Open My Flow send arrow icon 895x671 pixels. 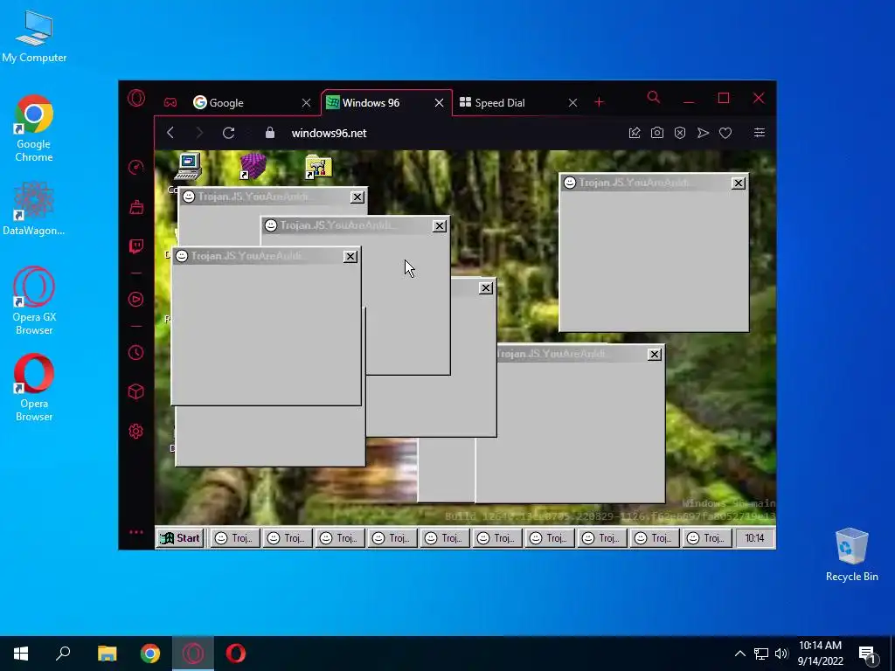[x=703, y=133]
